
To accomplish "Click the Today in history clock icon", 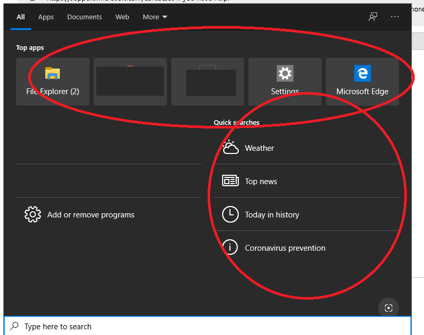I will click(x=230, y=214).
